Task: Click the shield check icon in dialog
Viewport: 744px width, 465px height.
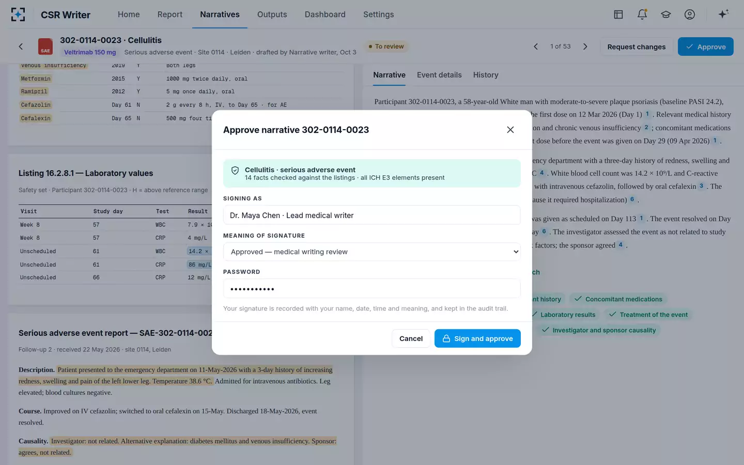Action: coord(235,171)
